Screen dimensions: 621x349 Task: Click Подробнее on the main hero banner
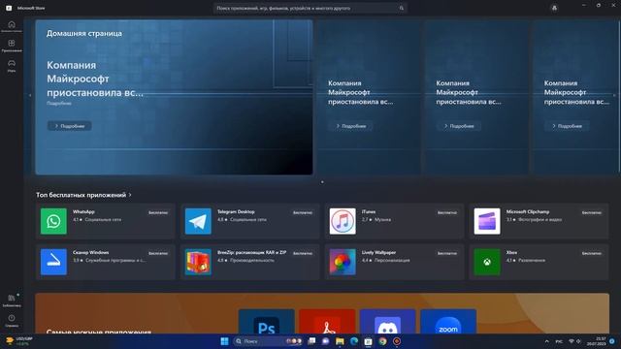pos(69,126)
